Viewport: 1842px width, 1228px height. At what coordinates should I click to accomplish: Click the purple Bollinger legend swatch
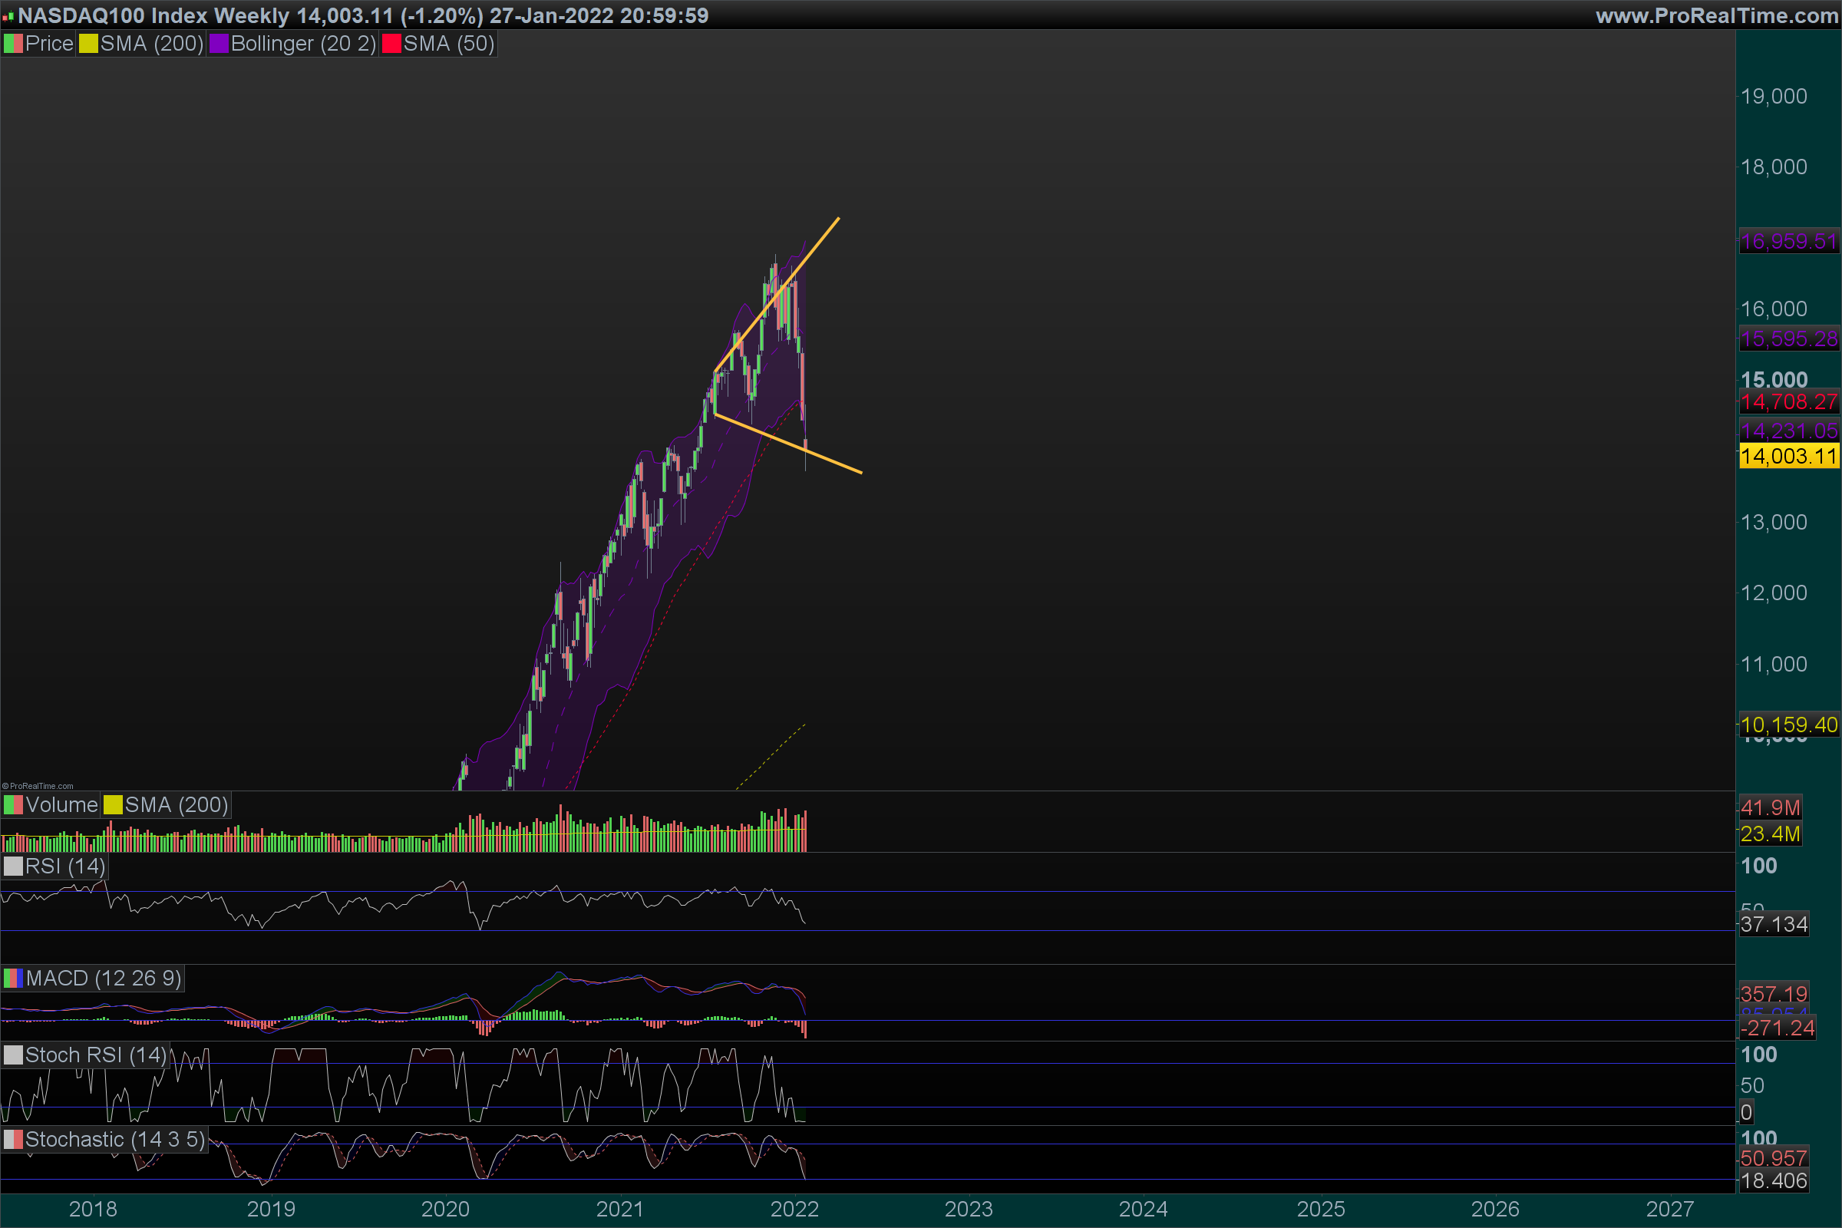219,44
